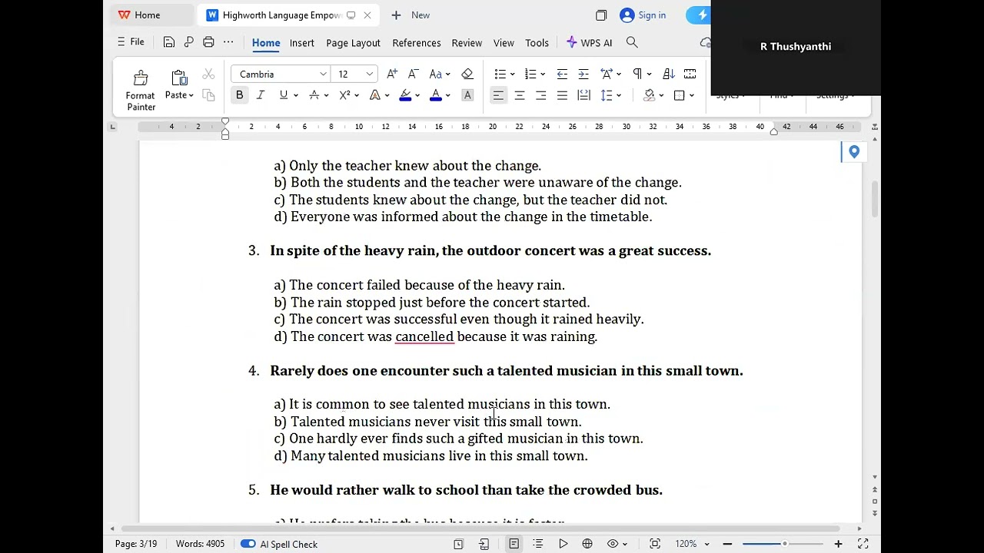Decrease font size with A- icon
Screen dimensions: 984x553
[x=414, y=74]
